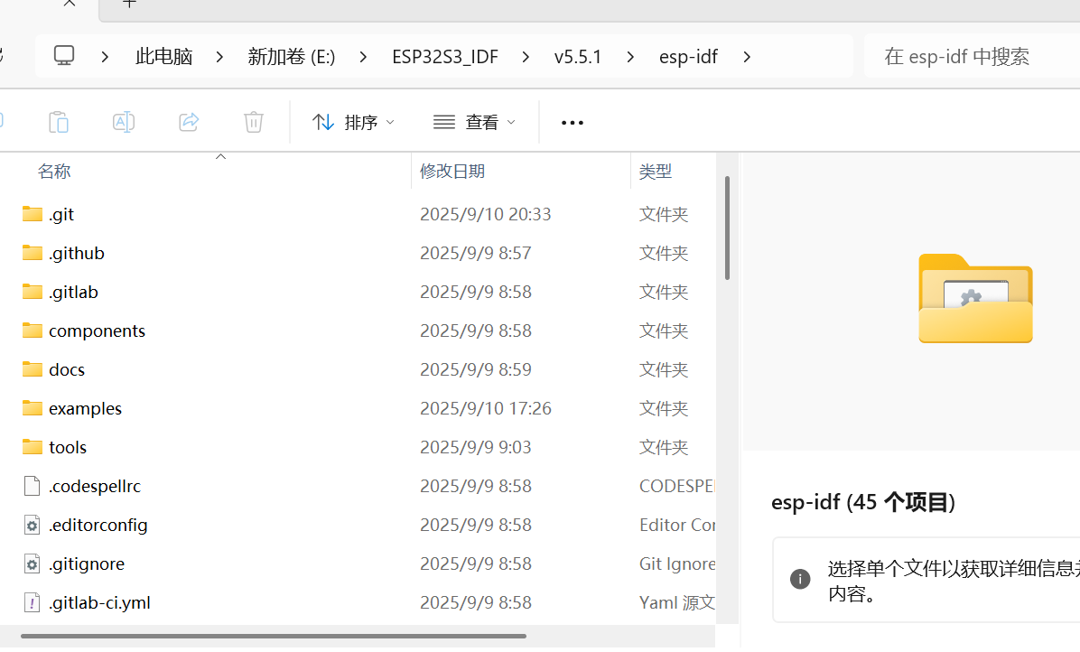
Task: Click date 2025/9/10 17:26 of examples
Action: point(486,408)
